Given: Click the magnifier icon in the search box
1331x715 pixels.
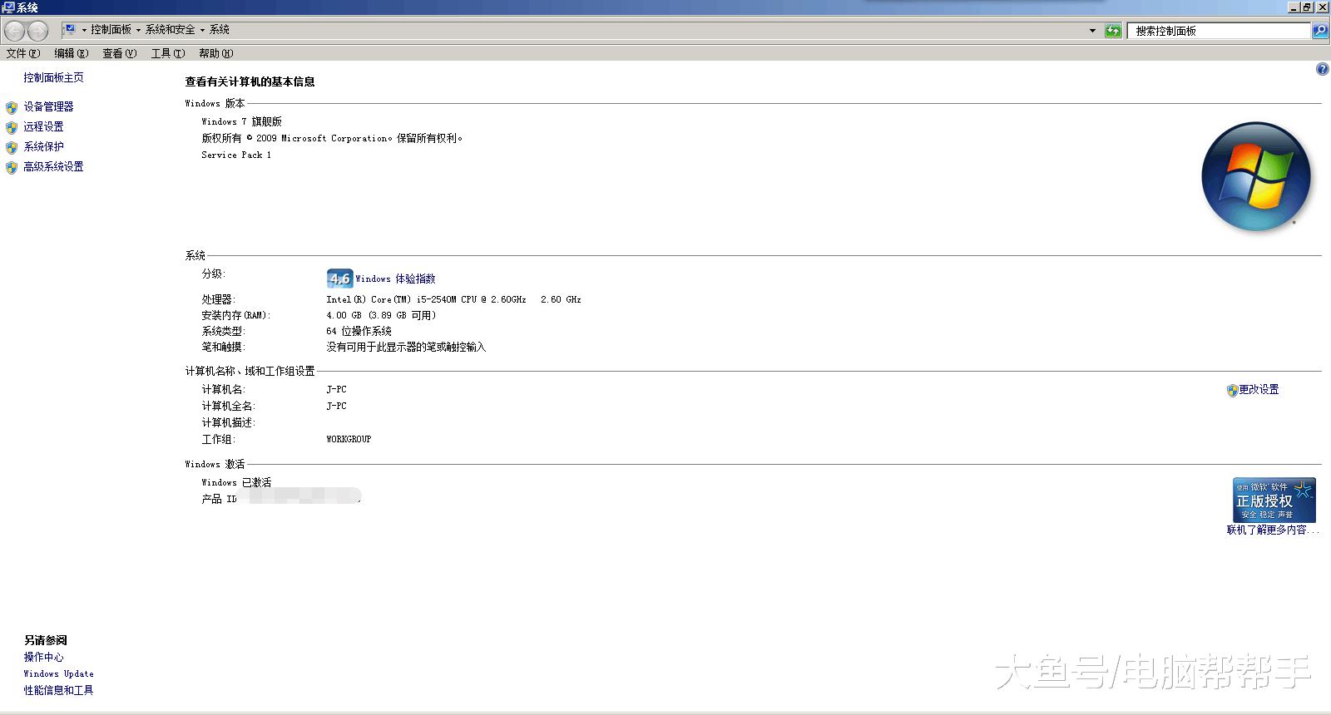Looking at the screenshot, I should tap(1319, 31).
